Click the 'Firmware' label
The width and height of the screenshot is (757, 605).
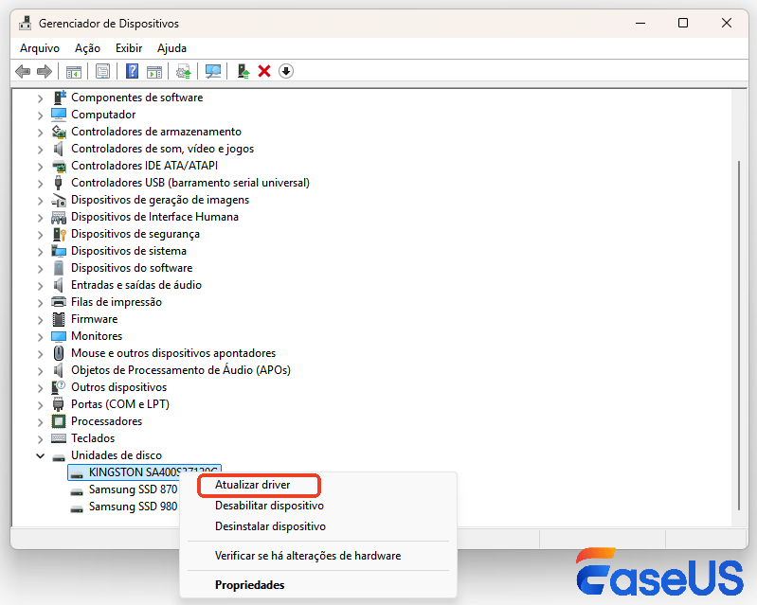click(x=94, y=319)
